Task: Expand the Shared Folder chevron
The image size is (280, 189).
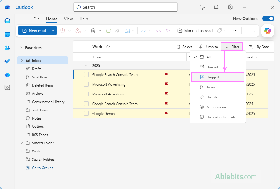Action: 22,143
